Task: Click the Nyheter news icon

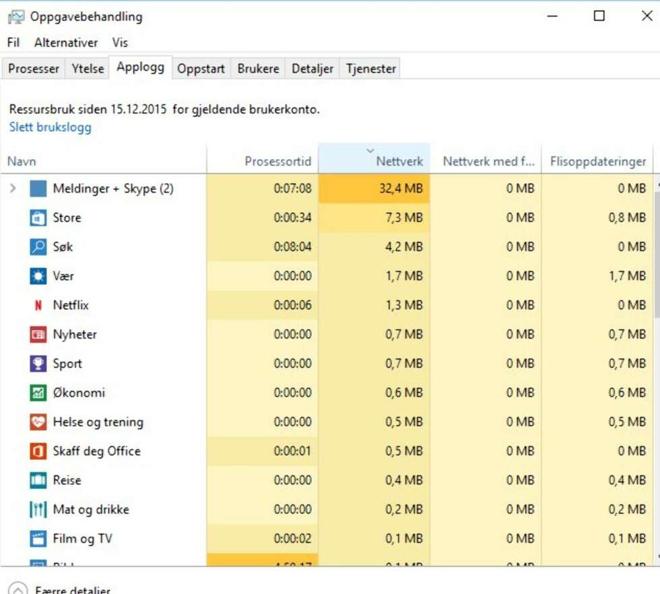Action: click(x=38, y=334)
